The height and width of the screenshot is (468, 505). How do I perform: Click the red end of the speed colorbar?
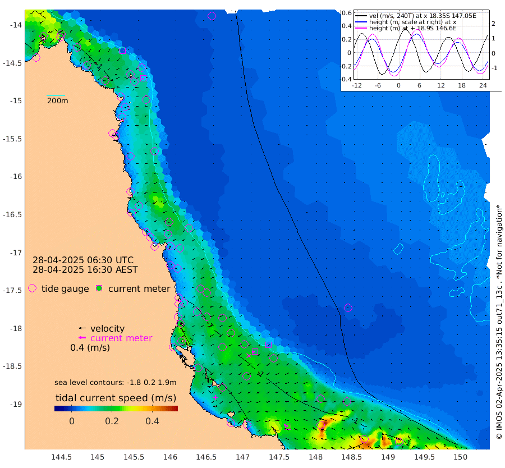[x=175, y=409]
